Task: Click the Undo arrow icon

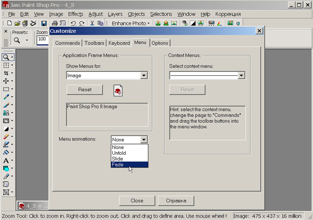Action: tap(73, 23)
